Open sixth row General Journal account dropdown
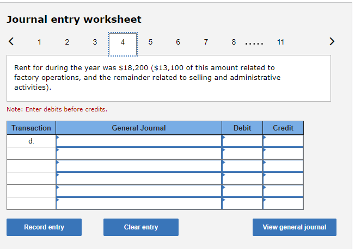This screenshot has width=355, height=249. [x=138, y=203]
